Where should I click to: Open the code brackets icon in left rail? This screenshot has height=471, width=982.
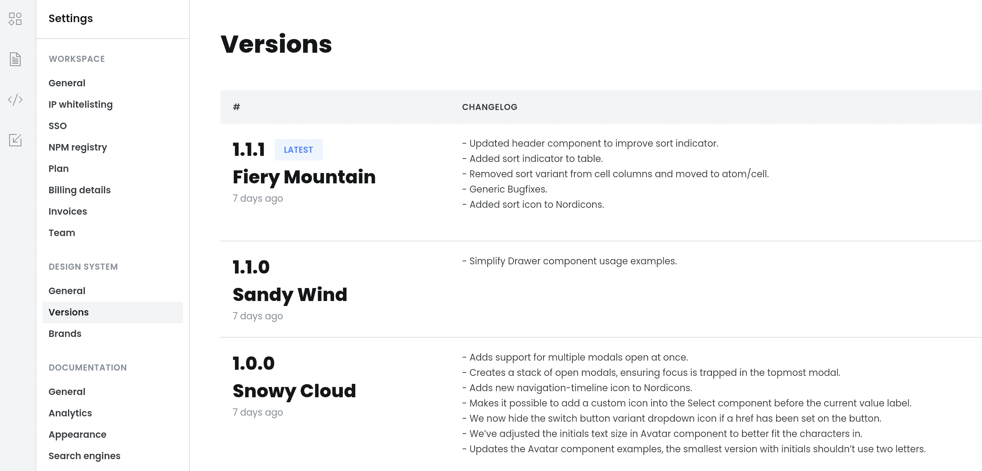(x=15, y=100)
